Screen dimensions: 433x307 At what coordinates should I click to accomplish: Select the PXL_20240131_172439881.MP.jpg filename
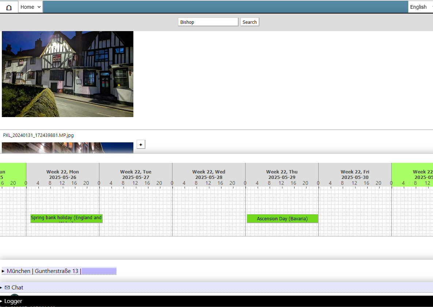coord(38,135)
